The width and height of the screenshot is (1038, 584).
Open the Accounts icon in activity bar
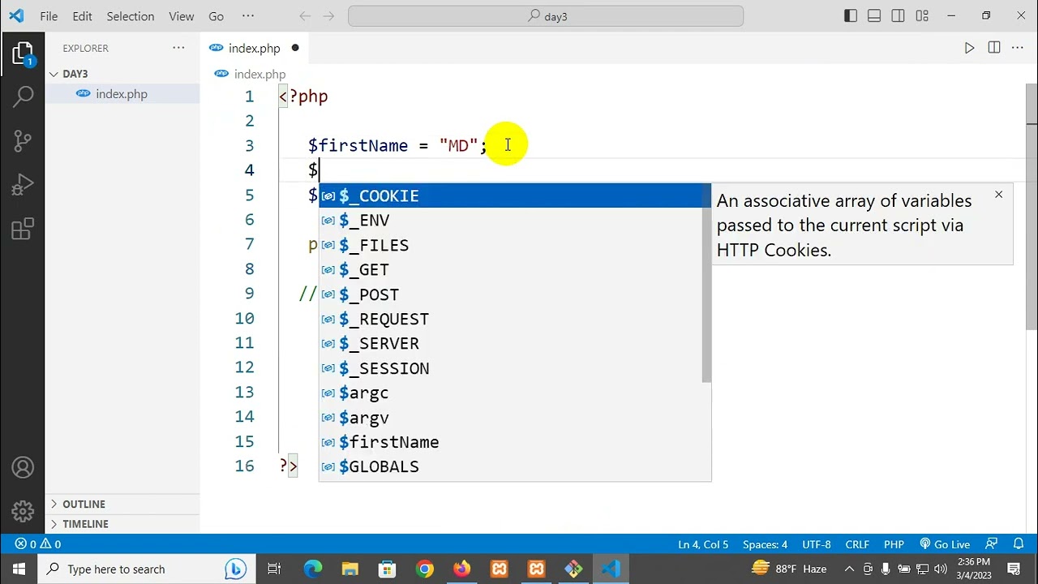(23, 468)
